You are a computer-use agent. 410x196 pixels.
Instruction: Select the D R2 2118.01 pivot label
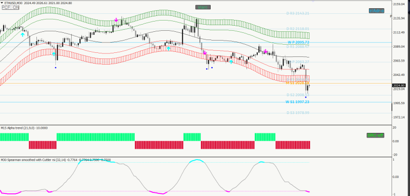coord(298,29)
